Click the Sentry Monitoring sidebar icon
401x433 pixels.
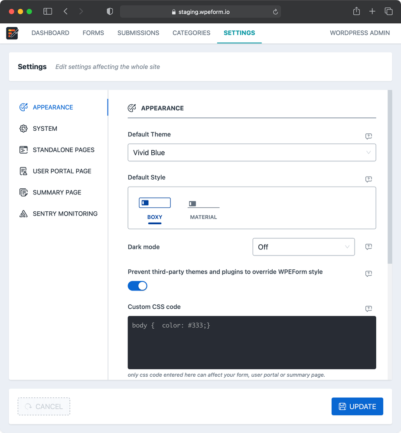[23, 213]
